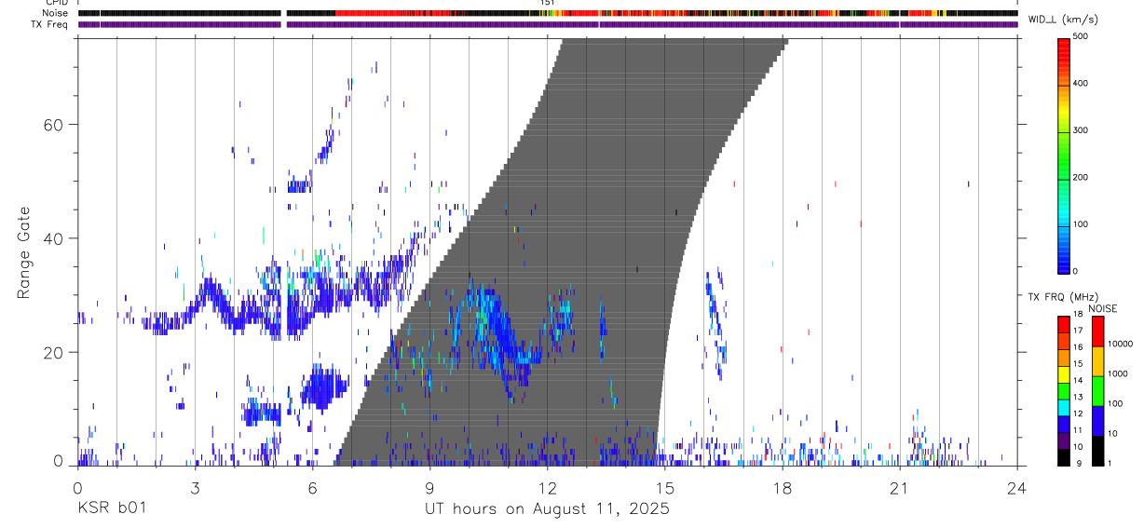1144x528 pixels.
Task: Click the '100' tick on width scale
Action: click(x=1081, y=225)
